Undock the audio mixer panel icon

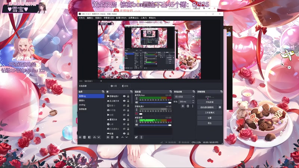170,91
